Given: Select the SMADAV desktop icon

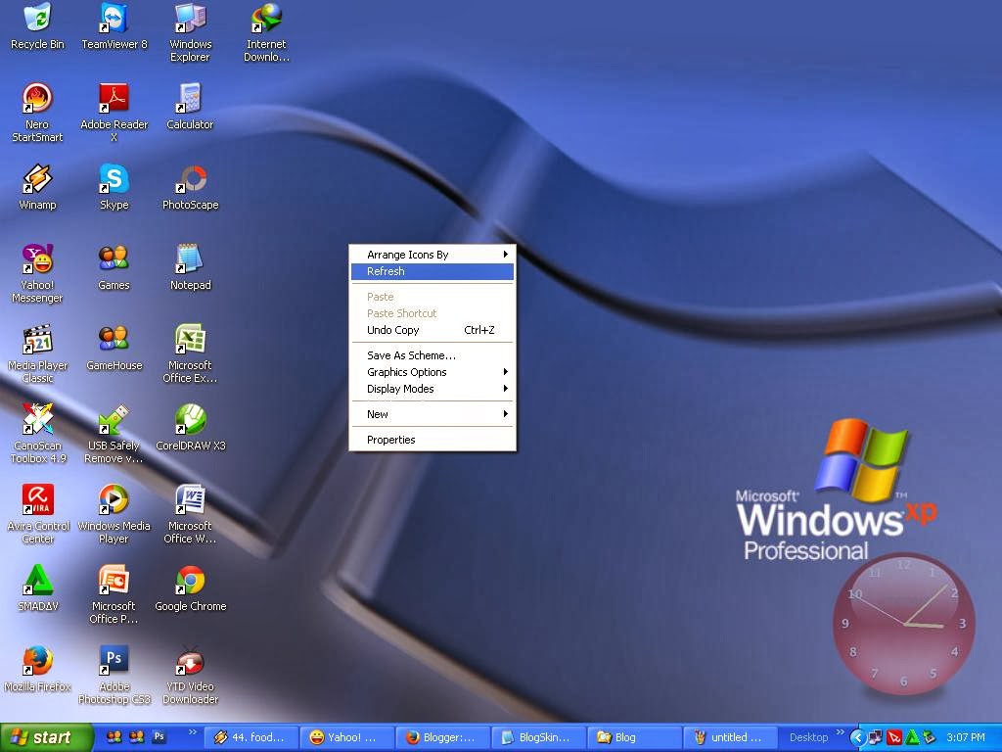Looking at the screenshot, I should [37, 588].
